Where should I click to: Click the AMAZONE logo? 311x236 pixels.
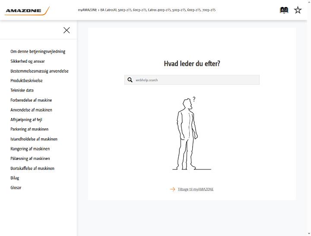27,10
